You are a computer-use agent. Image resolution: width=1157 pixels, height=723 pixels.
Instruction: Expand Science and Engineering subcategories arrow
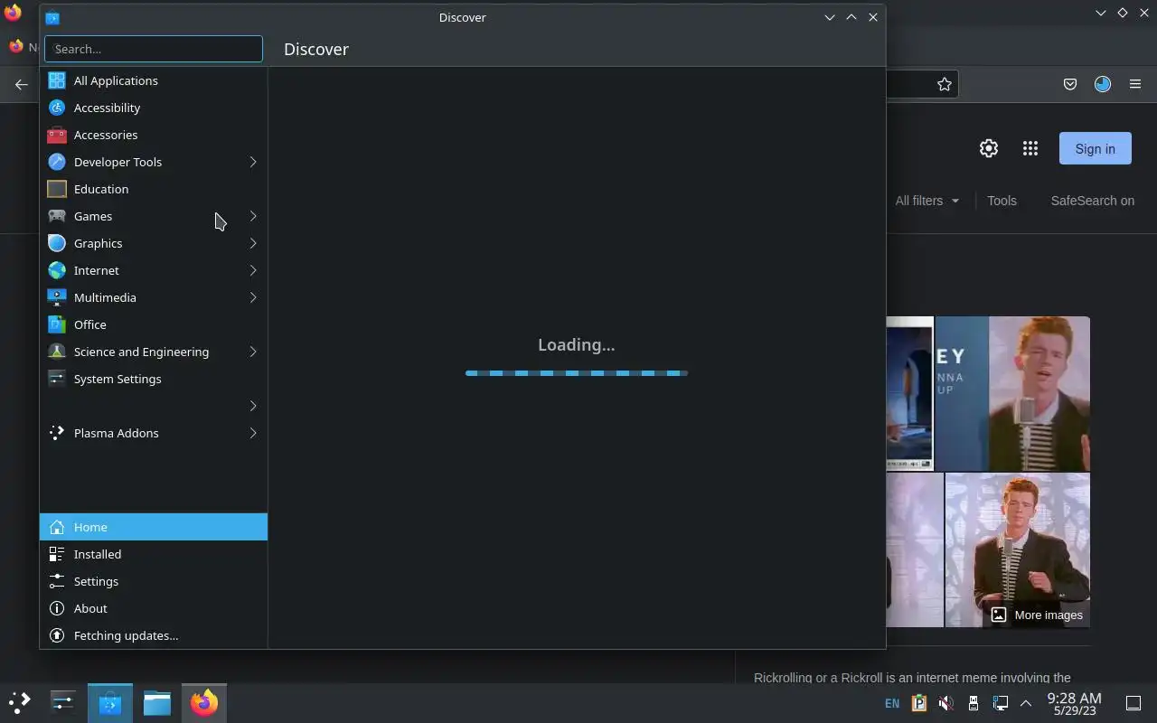point(253,352)
